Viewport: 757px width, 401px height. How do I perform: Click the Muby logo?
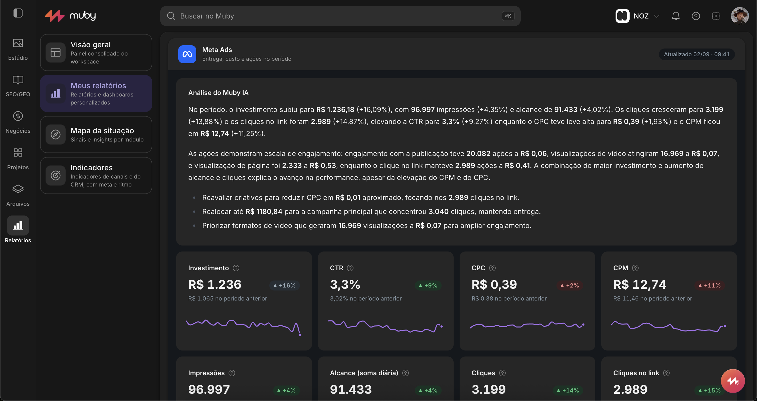point(71,16)
